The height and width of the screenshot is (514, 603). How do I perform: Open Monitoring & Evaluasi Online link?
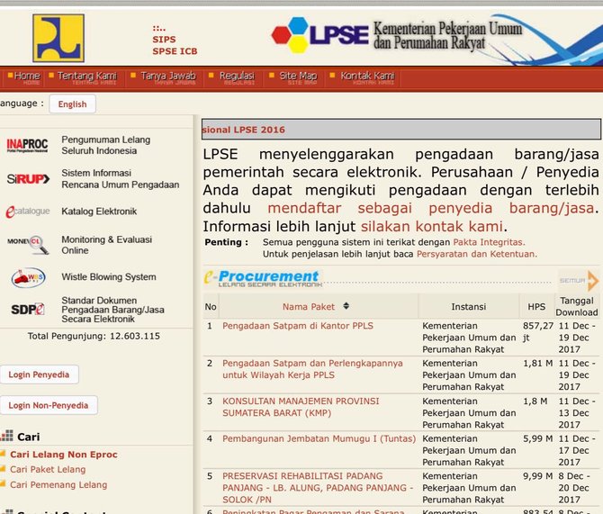pyautogui.click(x=107, y=245)
